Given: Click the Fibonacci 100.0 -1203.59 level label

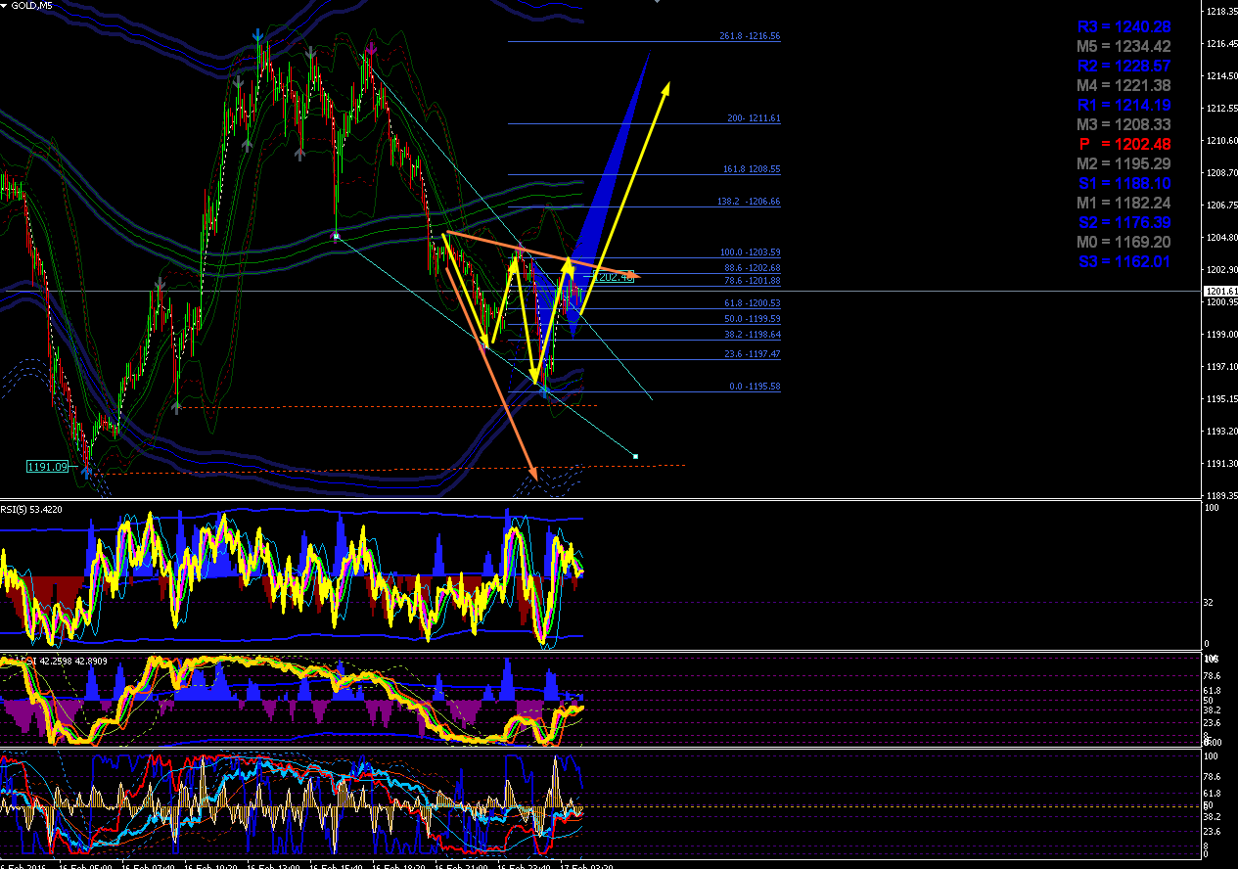Looking at the screenshot, I should [x=749, y=252].
